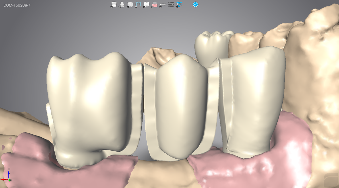Toggle the abutment die visibility icon
339x188 pixels.
point(121,5)
